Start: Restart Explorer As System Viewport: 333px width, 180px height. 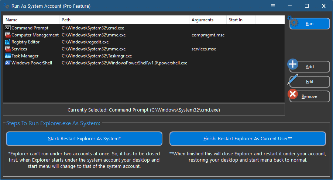point(84,139)
